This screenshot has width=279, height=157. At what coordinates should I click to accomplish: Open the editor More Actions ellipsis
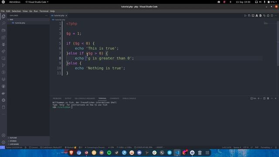276,16
